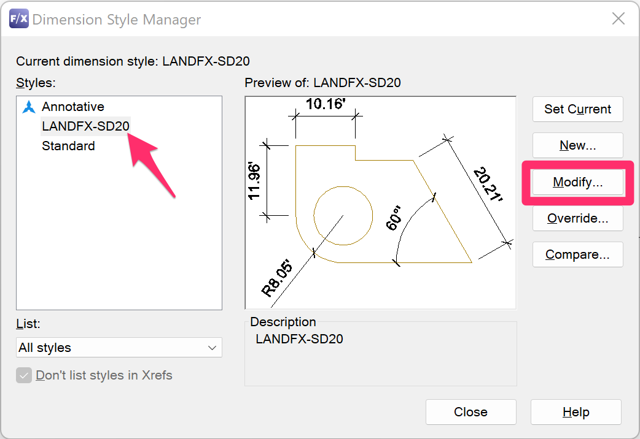This screenshot has height=439, width=640.
Task: Toggle the Don't list styles in Xrefs checkbox
Action: click(x=23, y=375)
